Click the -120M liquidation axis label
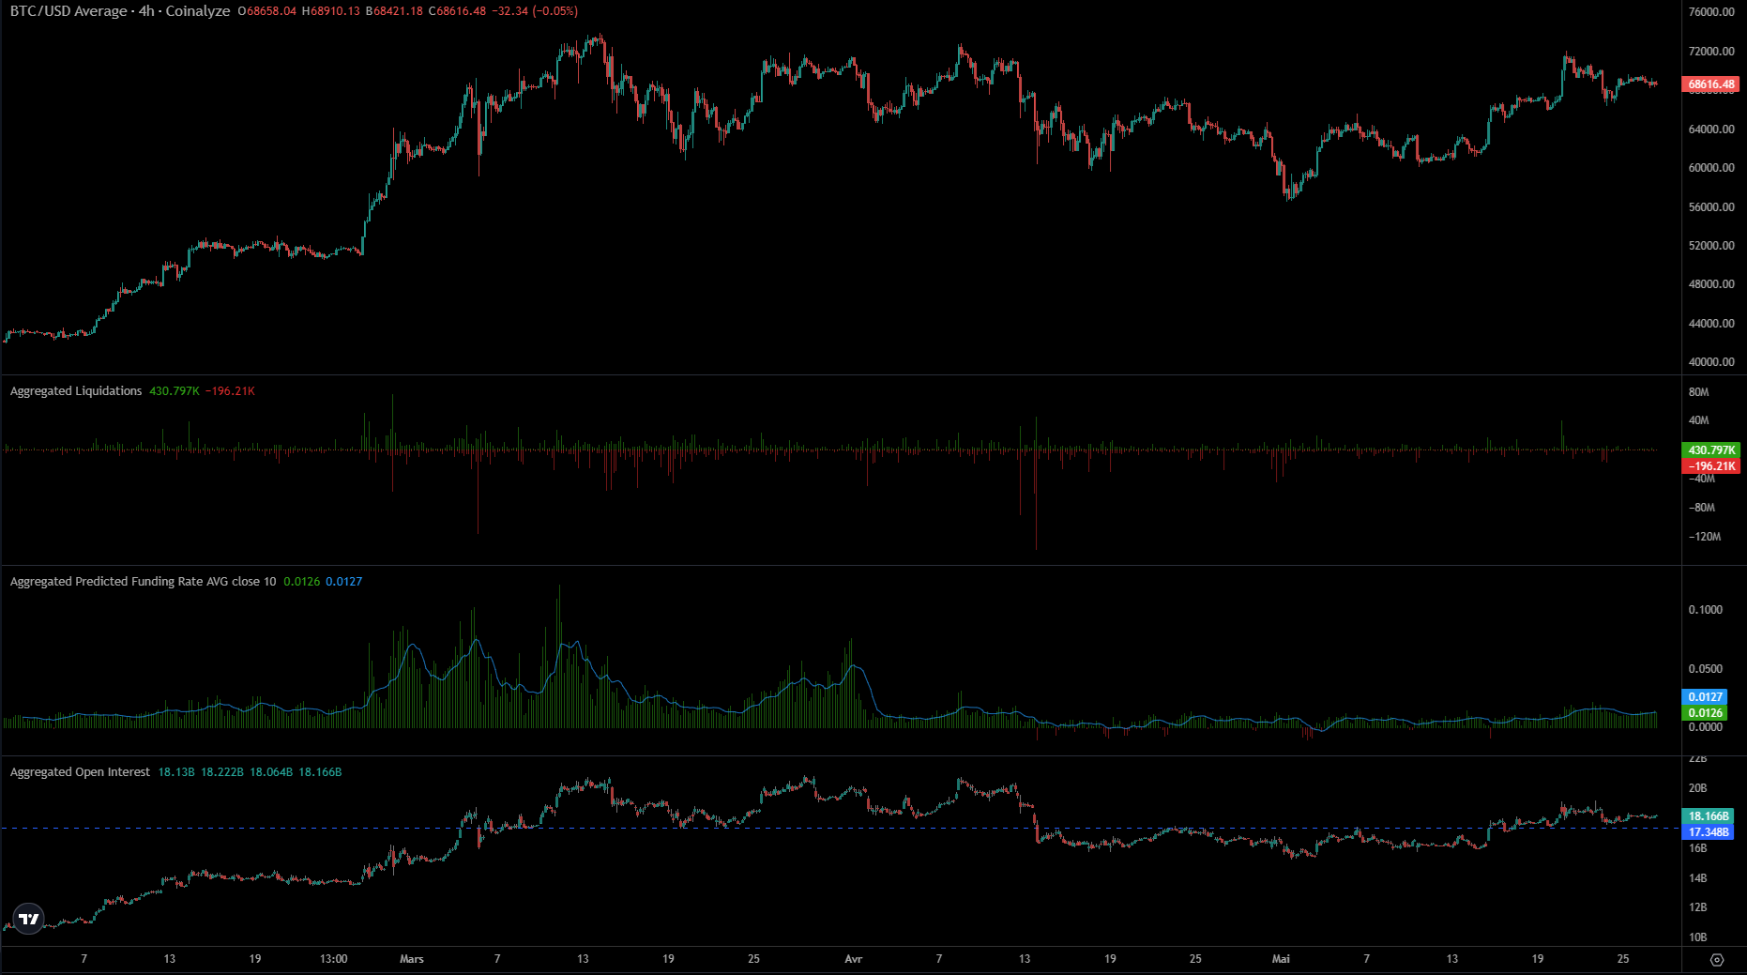The width and height of the screenshot is (1747, 975). coord(1705,537)
